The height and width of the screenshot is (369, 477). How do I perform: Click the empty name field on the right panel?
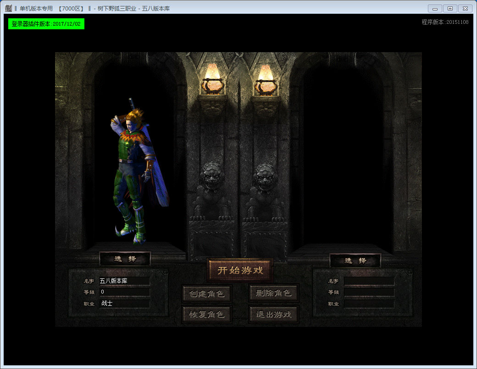pyautogui.click(x=369, y=281)
